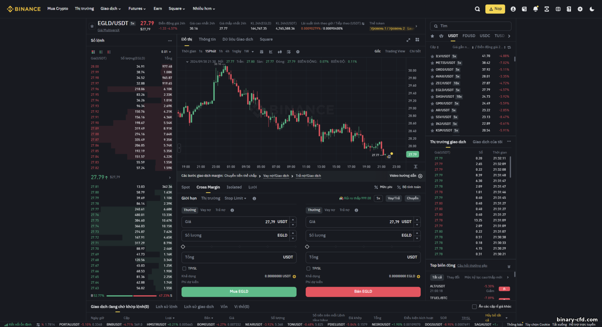Show favorites star in market list
Image resolution: width=602 pixels, height=327 pixels.
point(432,36)
